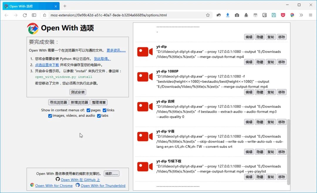
Task: Click 移除 for the yt-dlp entry
Action: coord(281,62)
